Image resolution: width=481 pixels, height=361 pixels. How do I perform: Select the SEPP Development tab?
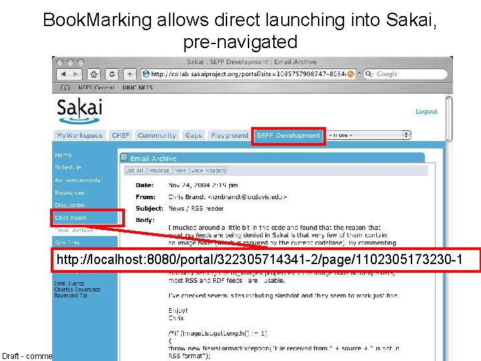click(289, 136)
